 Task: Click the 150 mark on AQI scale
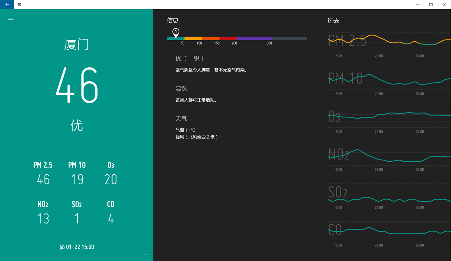(x=217, y=43)
